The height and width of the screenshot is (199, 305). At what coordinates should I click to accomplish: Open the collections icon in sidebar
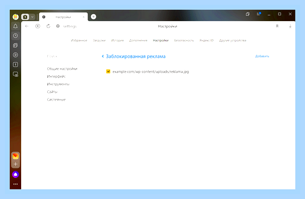pyautogui.click(x=15, y=46)
